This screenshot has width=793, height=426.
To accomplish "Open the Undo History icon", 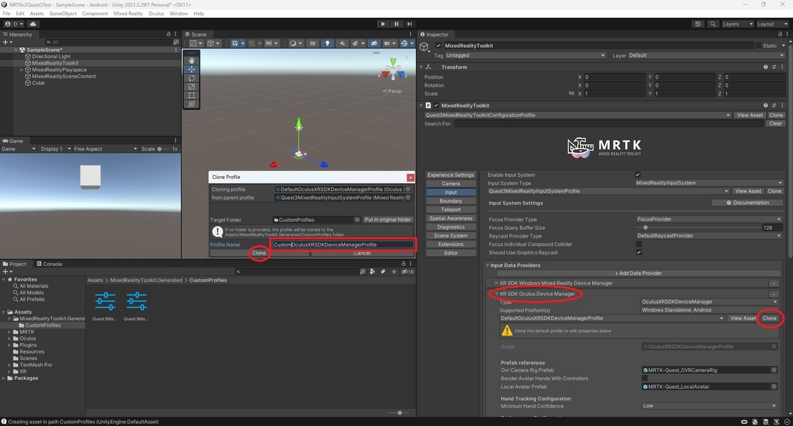I will pos(699,24).
